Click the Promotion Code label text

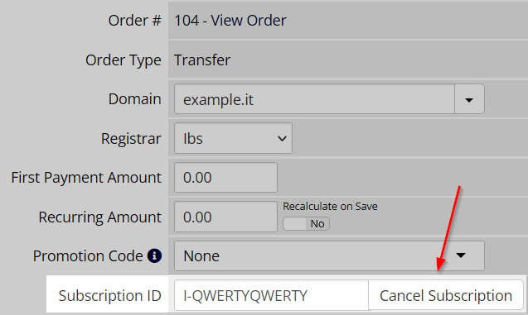[x=88, y=256]
